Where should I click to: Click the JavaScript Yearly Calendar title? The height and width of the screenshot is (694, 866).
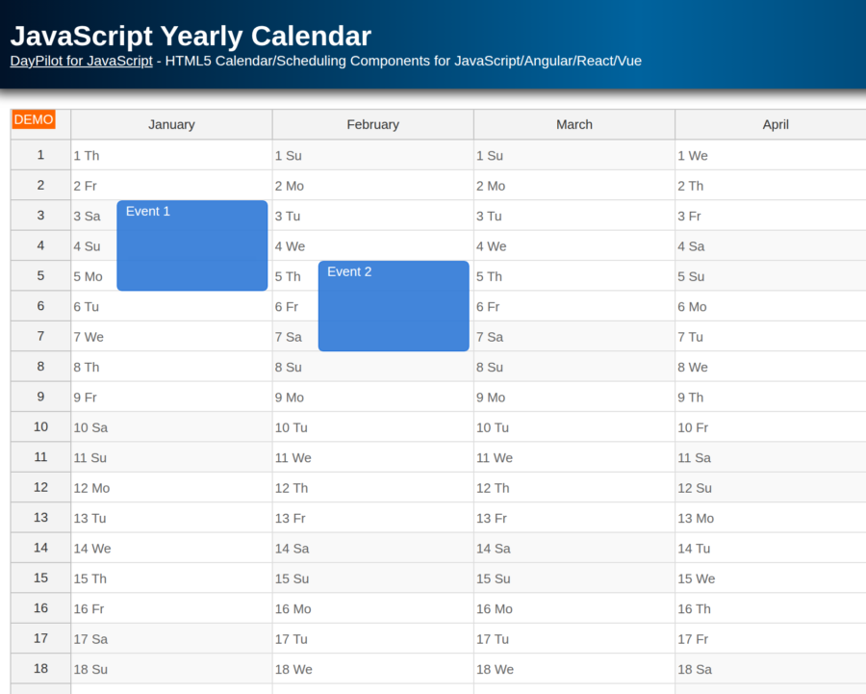[x=190, y=37]
